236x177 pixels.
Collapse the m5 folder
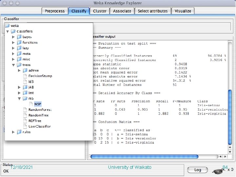click(x=19, y=99)
